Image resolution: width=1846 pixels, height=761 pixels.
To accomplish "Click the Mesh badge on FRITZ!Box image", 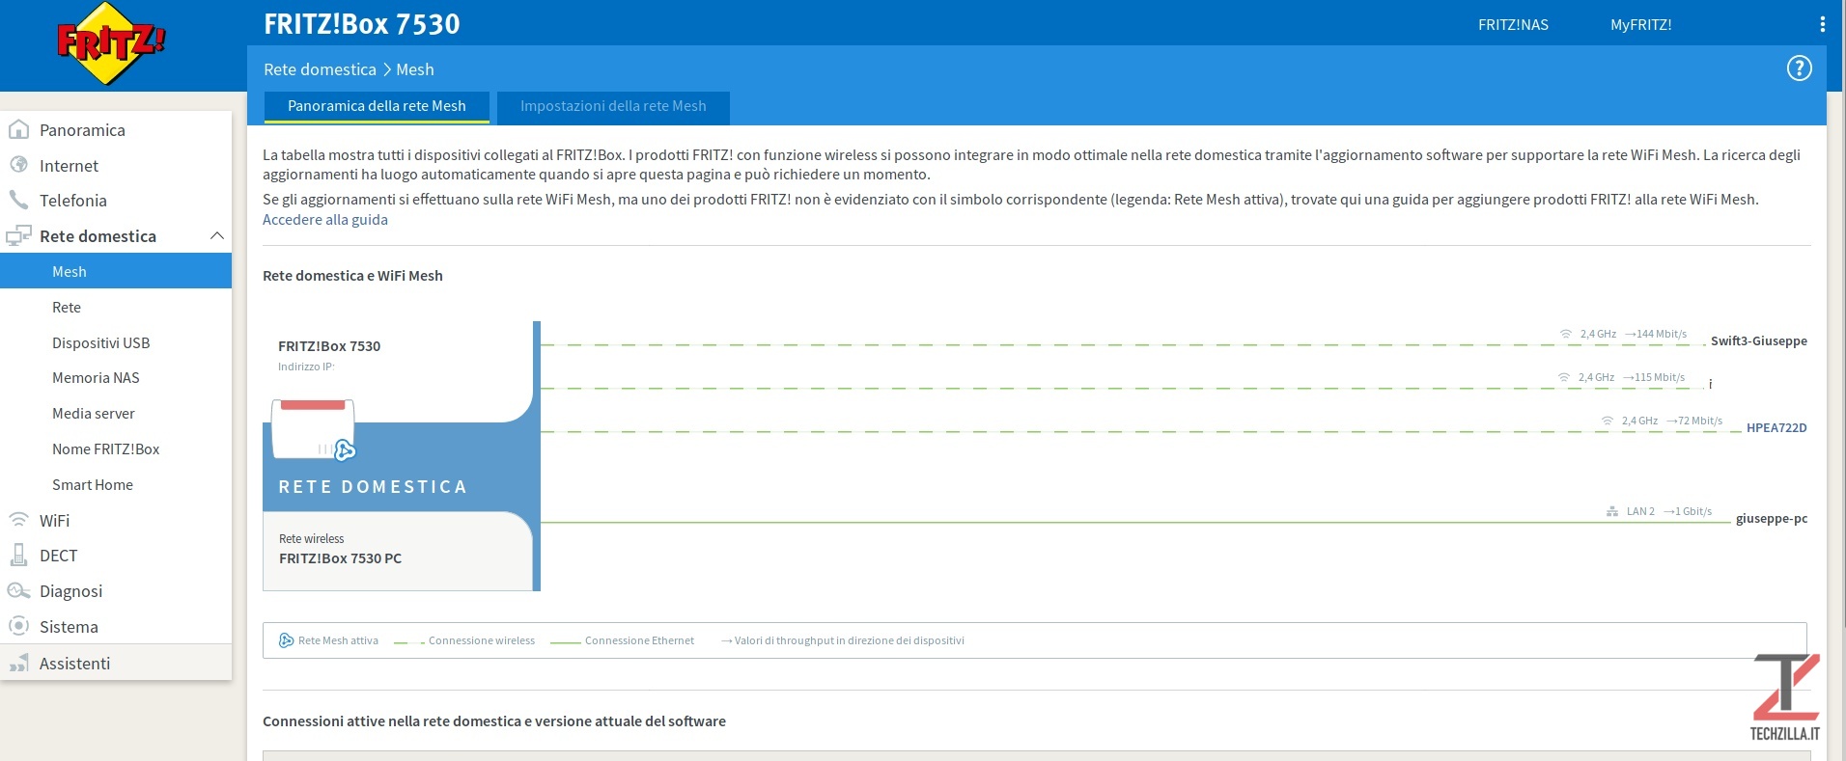I will click(x=345, y=449).
